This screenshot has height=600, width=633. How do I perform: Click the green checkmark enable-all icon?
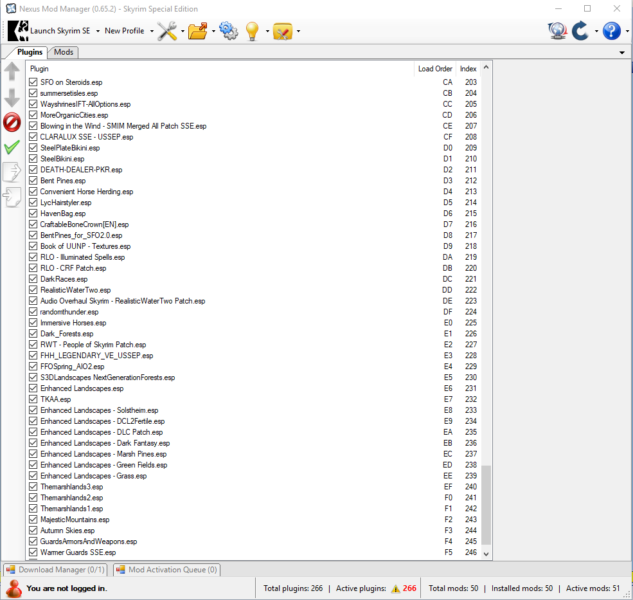click(x=12, y=147)
